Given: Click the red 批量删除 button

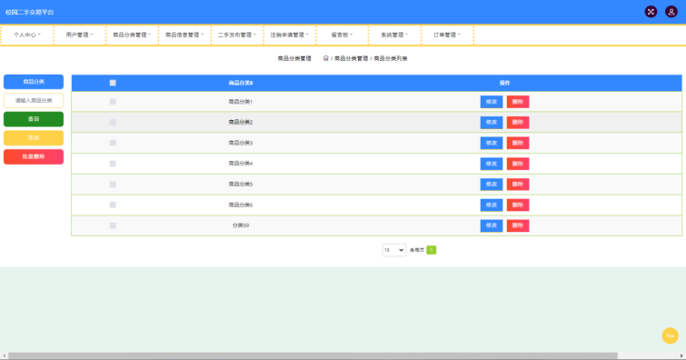Looking at the screenshot, I should (x=34, y=156).
